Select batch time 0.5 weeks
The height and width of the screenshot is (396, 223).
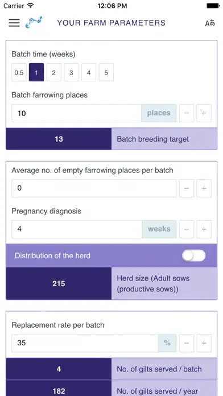click(19, 72)
